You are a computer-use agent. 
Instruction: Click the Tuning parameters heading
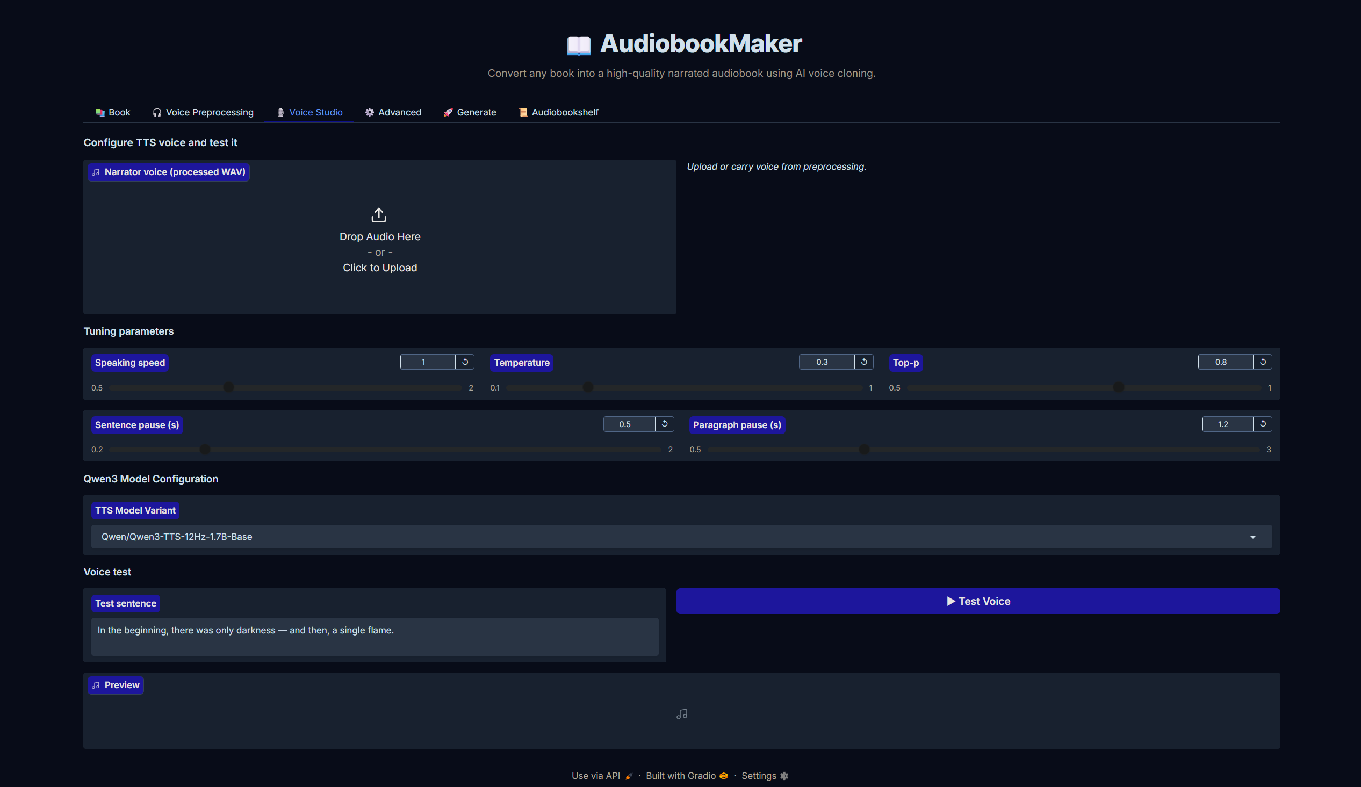point(128,331)
